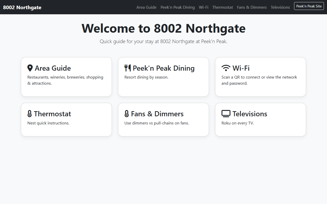327x204 pixels.
Task: Click the 8002 Northgate brand link
Action: click(22, 7)
